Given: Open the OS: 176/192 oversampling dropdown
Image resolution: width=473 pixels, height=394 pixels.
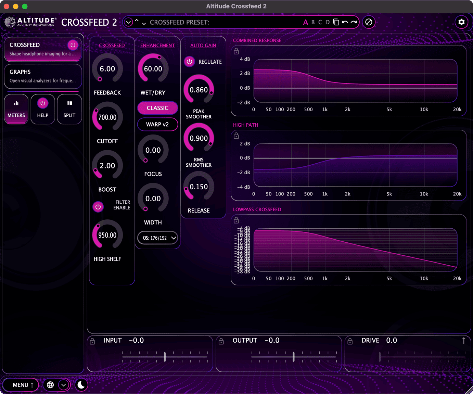Looking at the screenshot, I should pos(157,238).
